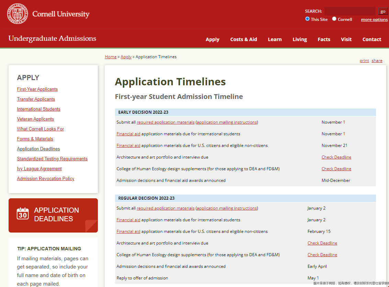Click the calendar icon in Application Deadlines banner
The height and width of the screenshot is (287, 389).
pos(23,213)
